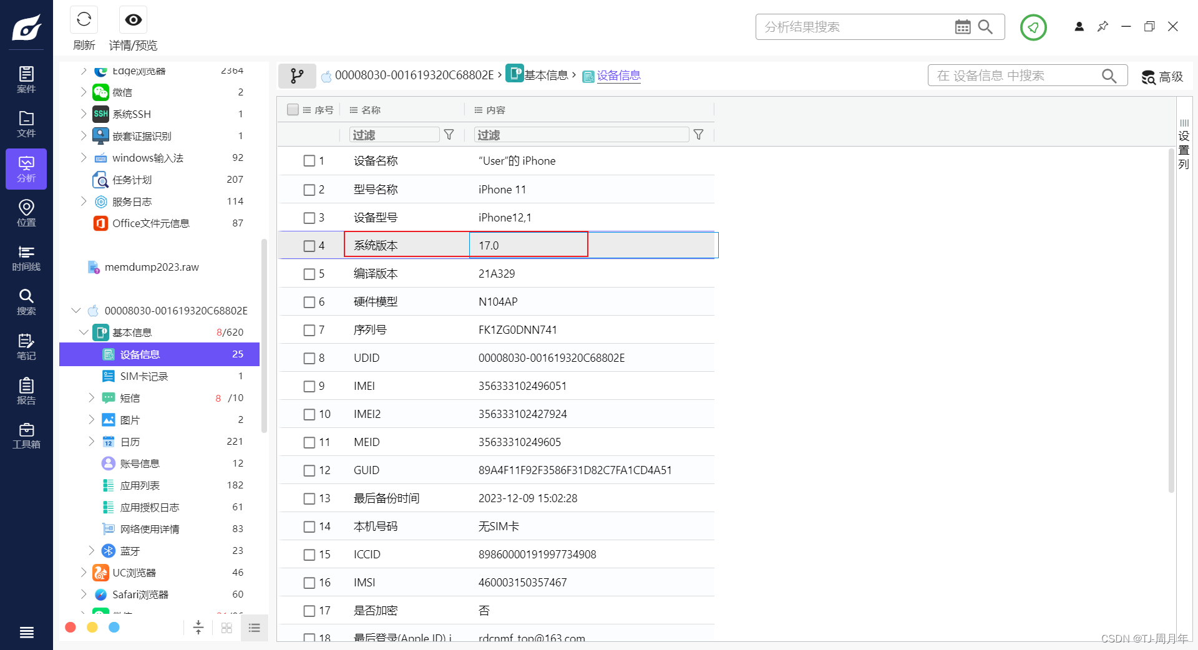Open the user account icon
The image size is (1198, 650).
(1079, 27)
